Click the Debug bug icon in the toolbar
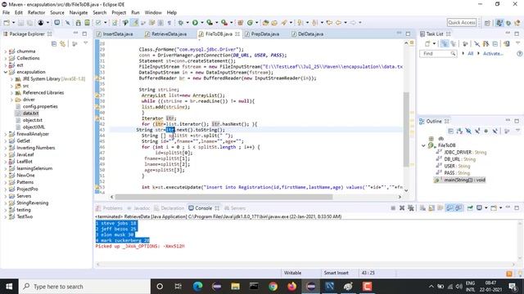The width and height of the screenshot is (524, 294). click(x=180, y=23)
